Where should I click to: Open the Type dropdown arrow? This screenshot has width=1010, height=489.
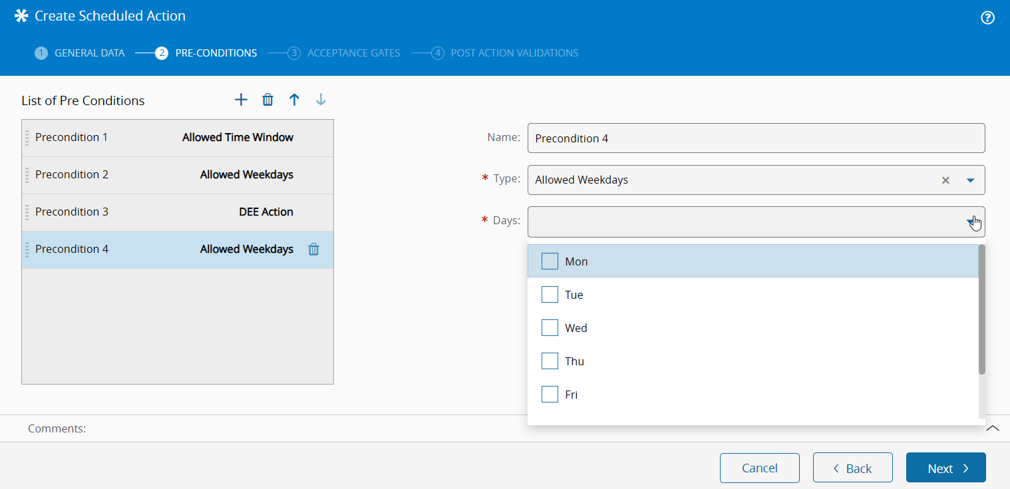(x=970, y=180)
